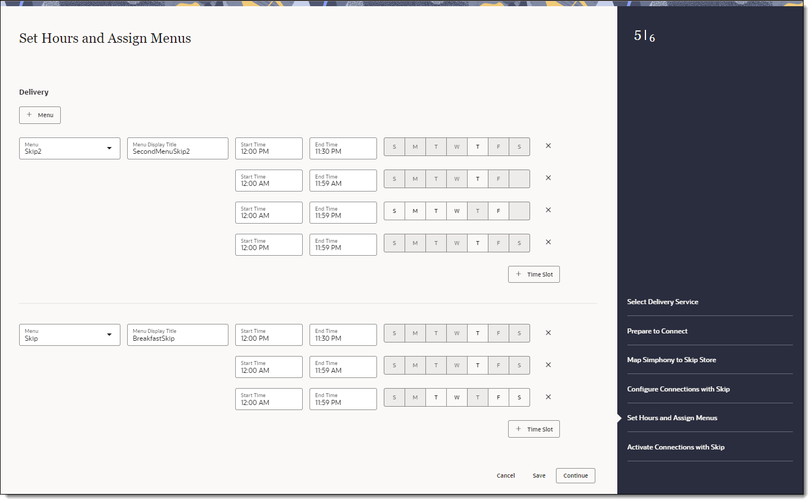
Task: Toggle Wednesday for Skip2 12:00 AM–11:59 PM slot
Action: pos(457,211)
